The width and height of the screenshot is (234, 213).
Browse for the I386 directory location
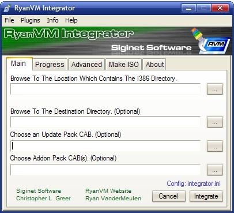(215, 89)
